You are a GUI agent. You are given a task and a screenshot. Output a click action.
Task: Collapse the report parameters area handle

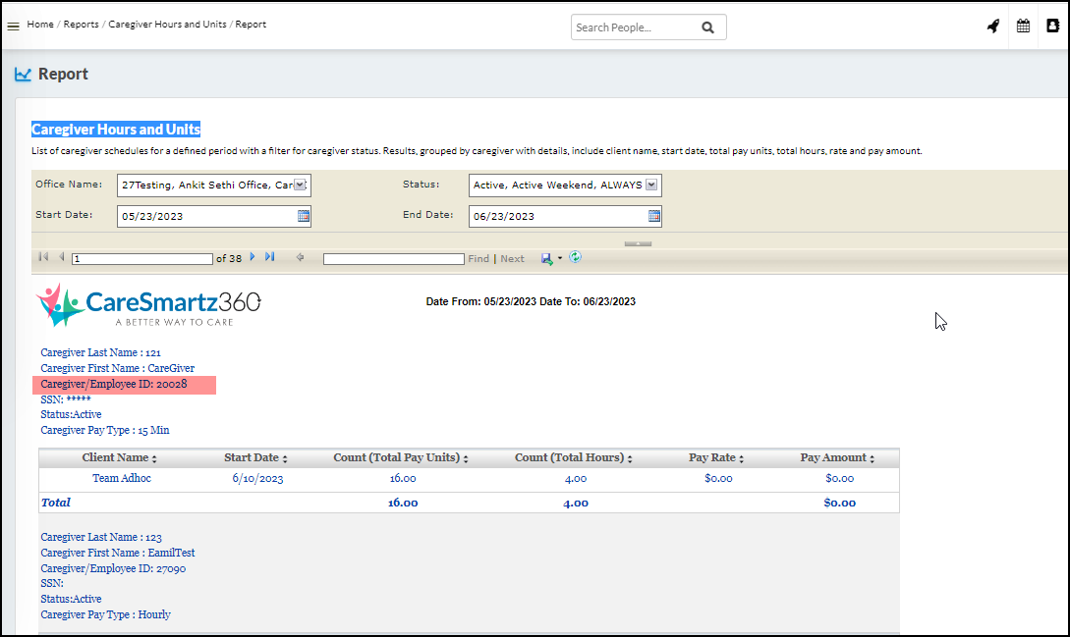pyautogui.click(x=638, y=242)
